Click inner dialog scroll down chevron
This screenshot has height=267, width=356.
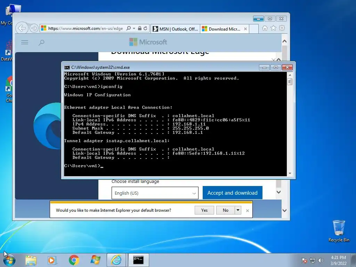pyautogui.click(x=279, y=192)
